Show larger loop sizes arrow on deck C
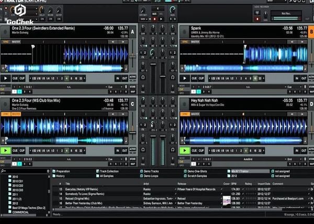The height and width of the screenshot is (224, 314). [x=84, y=150]
